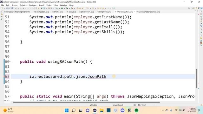Open the Project menu
This screenshot has height=114, width=203.
(x=49, y=5)
